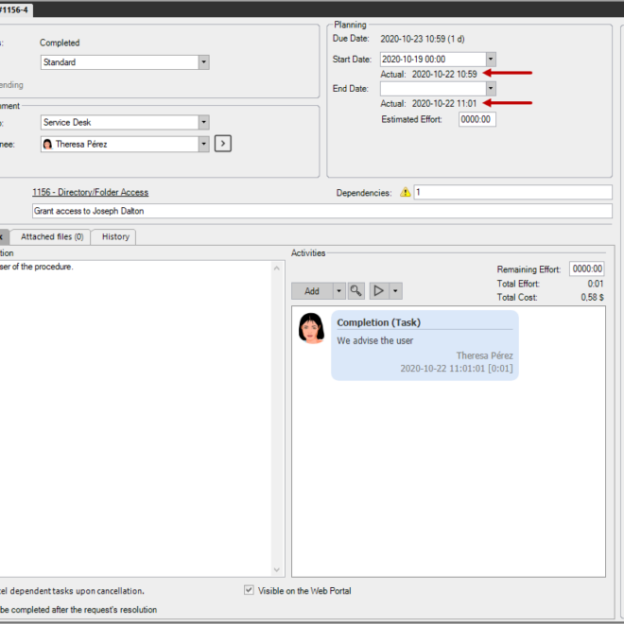Open the Theresa Pérez assignee dropdown
624x624 pixels.
click(203, 145)
